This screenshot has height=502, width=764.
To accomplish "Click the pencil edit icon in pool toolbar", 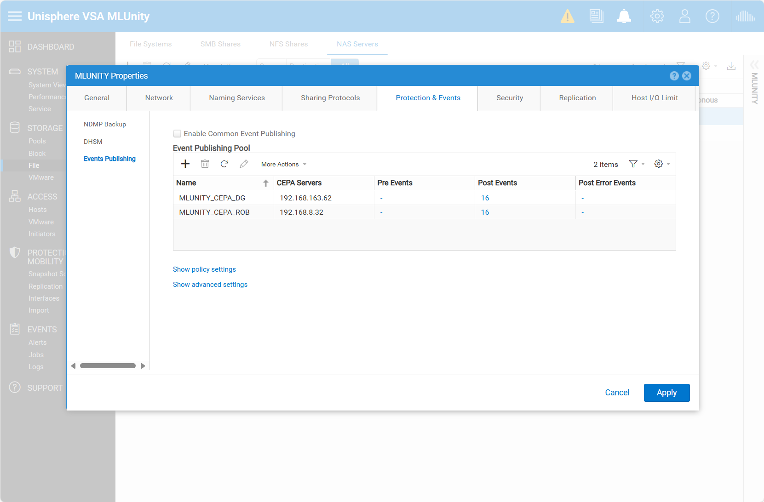I will pos(244,164).
